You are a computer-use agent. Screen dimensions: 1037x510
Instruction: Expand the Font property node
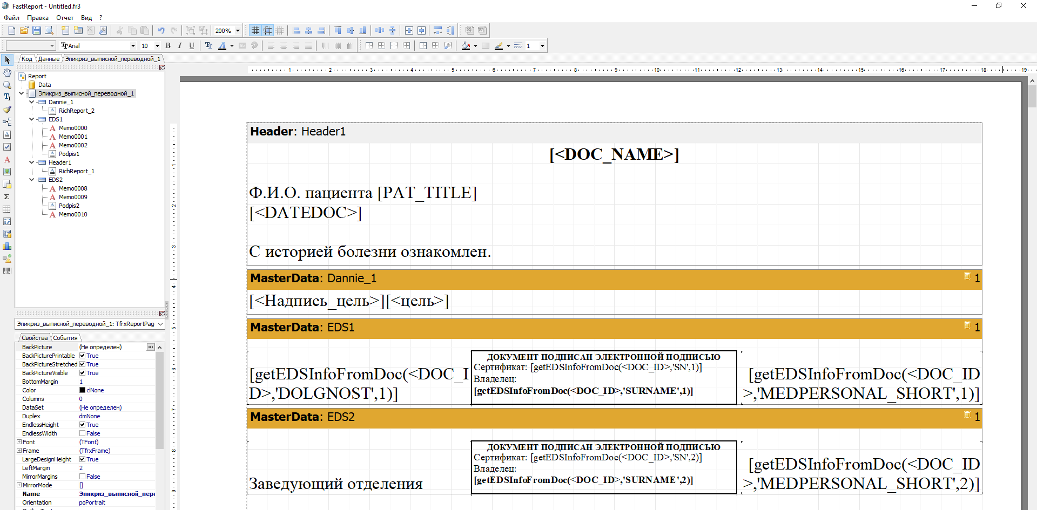pos(19,442)
